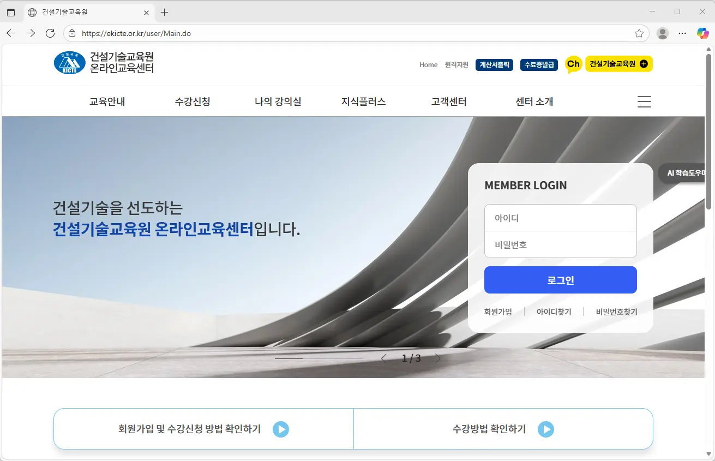Switch to the 고객센터 menu
The height and width of the screenshot is (461, 715).
(x=448, y=101)
